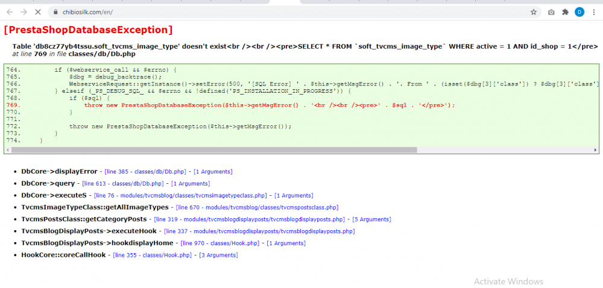Click the browser forward arrow

pos(24,12)
